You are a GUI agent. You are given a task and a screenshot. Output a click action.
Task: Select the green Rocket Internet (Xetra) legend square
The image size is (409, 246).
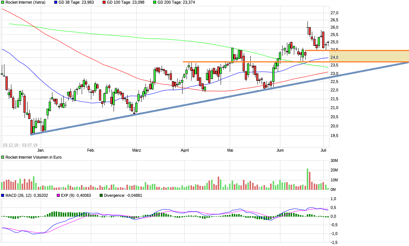point(3,3)
